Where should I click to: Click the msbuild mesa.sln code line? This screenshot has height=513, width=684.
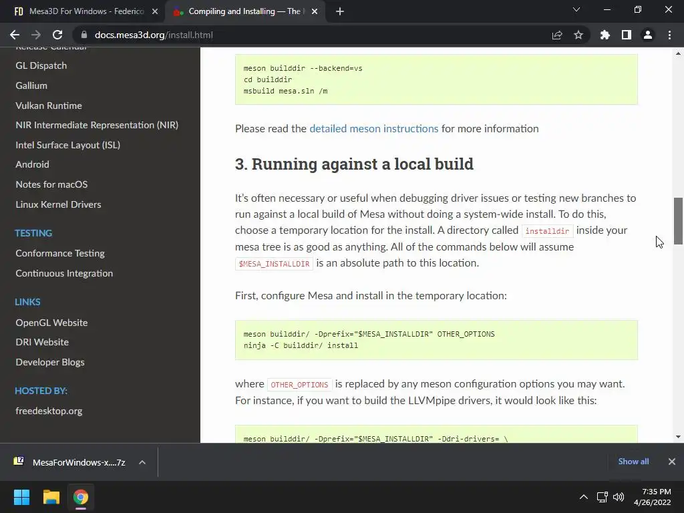point(285,91)
